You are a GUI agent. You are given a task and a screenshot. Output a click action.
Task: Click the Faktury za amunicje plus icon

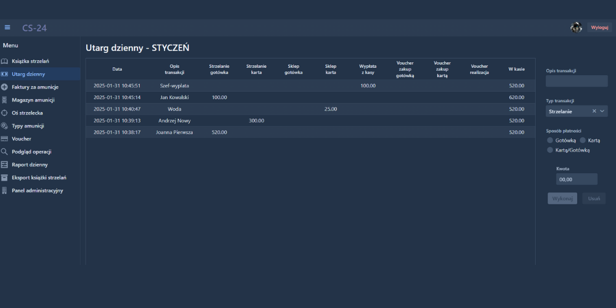click(5, 87)
